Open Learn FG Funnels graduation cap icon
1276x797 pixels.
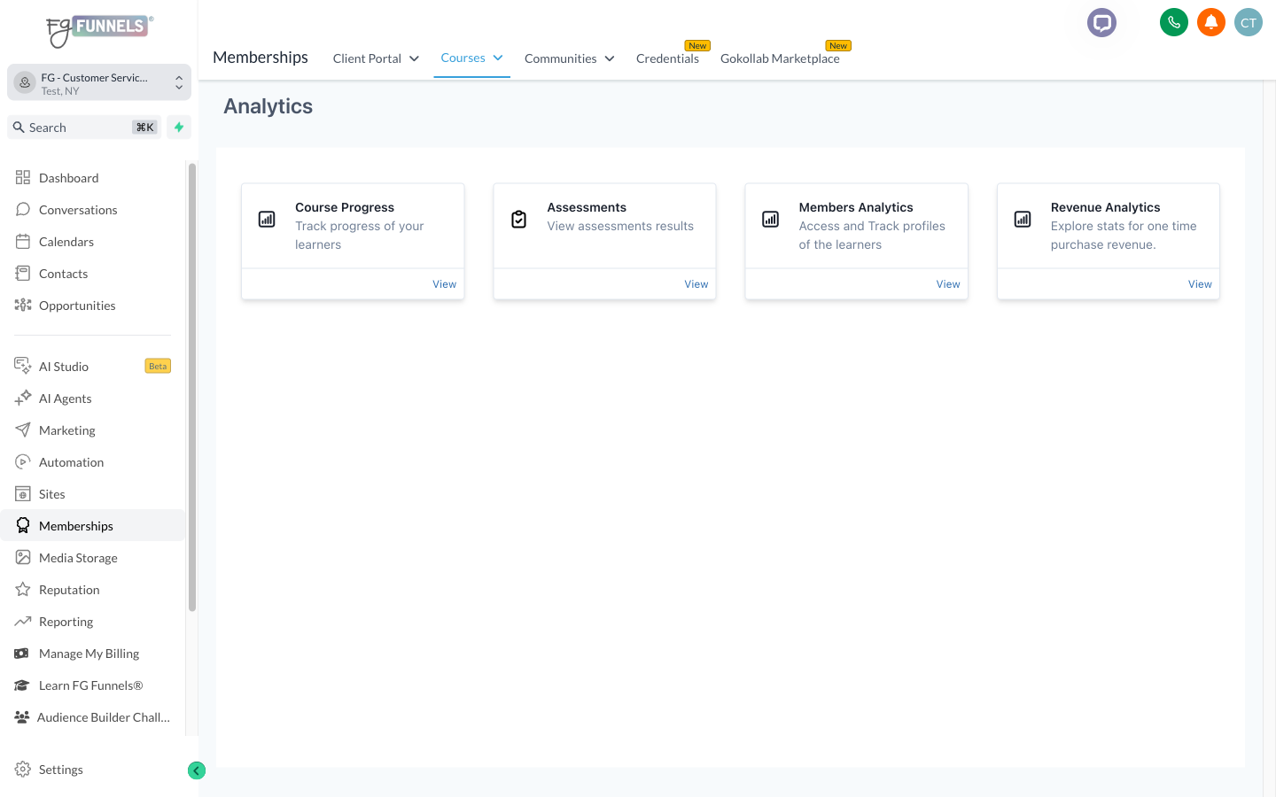pos(22,685)
